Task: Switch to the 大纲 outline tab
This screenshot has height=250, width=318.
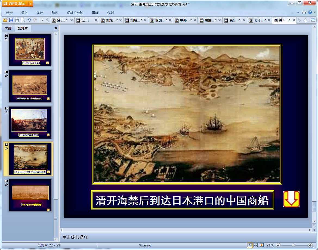Action: click(x=8, y=28)
